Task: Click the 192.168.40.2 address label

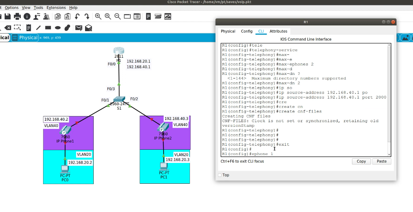Action: pyautogui.click(x=56, y=119)
